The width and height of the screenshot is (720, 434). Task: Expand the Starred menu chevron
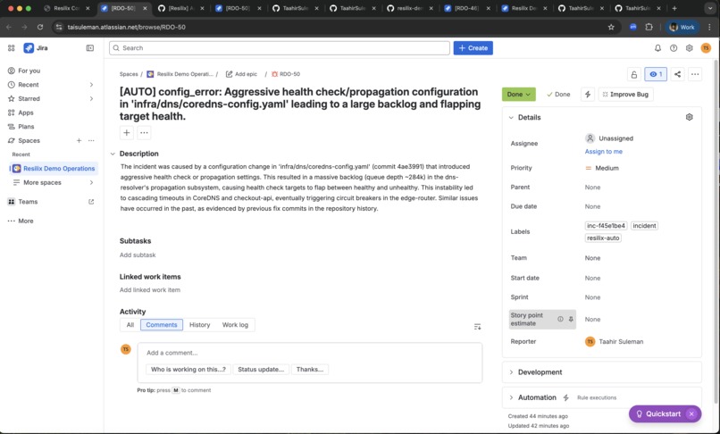tap(91, 99)
